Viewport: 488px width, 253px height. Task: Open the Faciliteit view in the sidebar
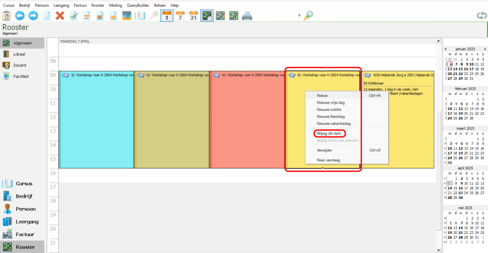pyautogui.click(x=22, y=77)
